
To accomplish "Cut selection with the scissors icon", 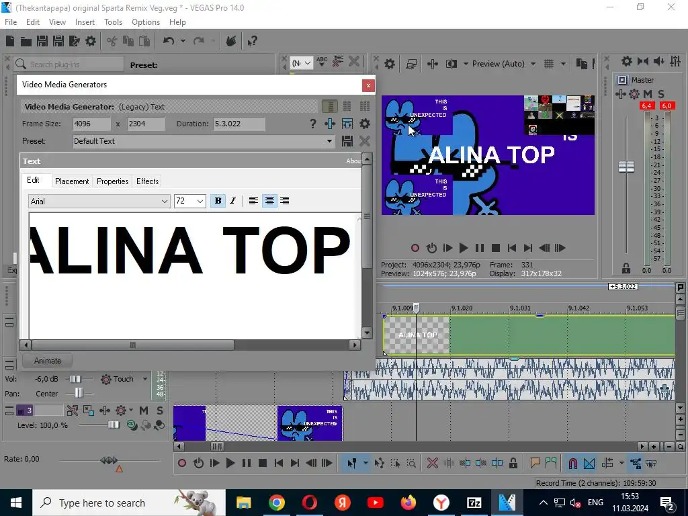I will point(112,41).
